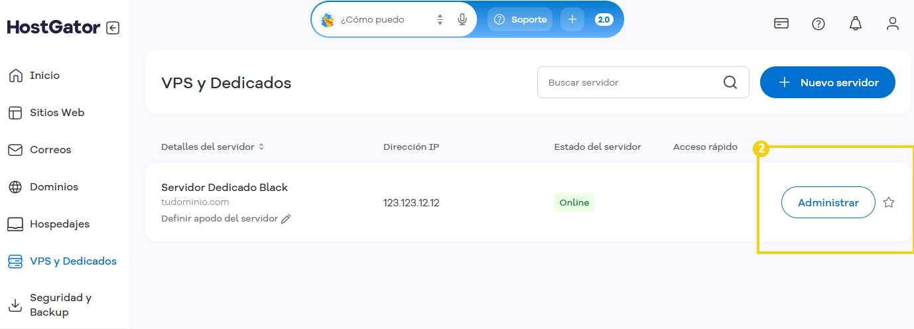
Task: Click the Online status badge
Action: point(574,203)
